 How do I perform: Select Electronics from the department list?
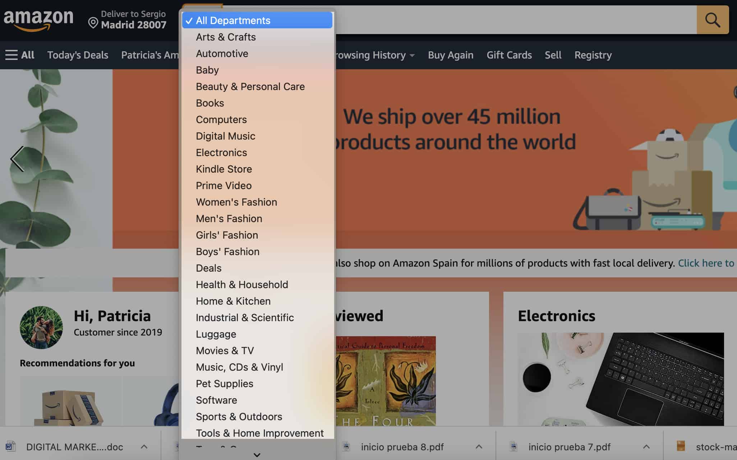(x=221, y=152)
